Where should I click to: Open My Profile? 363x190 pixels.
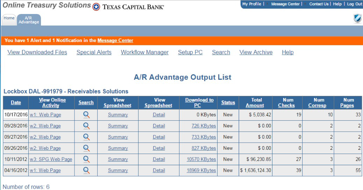pos(252,4)
